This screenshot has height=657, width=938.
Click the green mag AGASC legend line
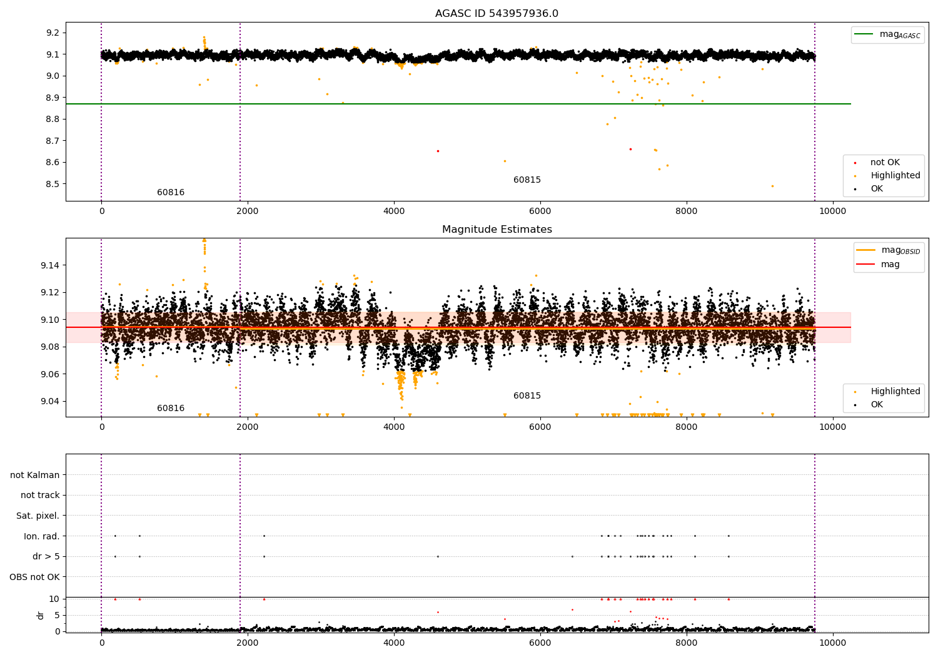point(864,34)
